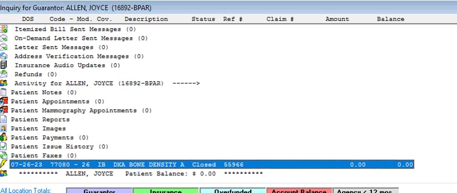This screenshot has width=457, height=193.
Task: Select Patient Issue History (0) row
Action: point(60,146)
